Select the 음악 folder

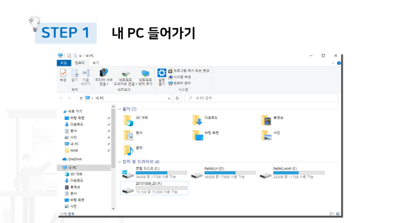pos(133,150)
